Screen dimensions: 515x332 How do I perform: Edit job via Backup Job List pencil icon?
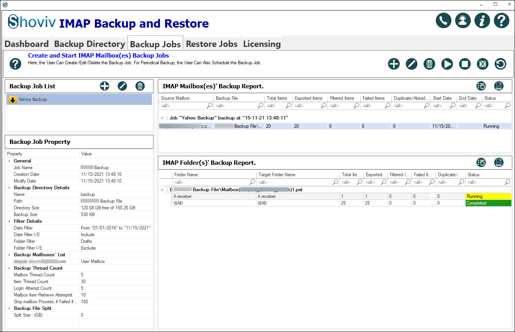(x=122, y=86)
